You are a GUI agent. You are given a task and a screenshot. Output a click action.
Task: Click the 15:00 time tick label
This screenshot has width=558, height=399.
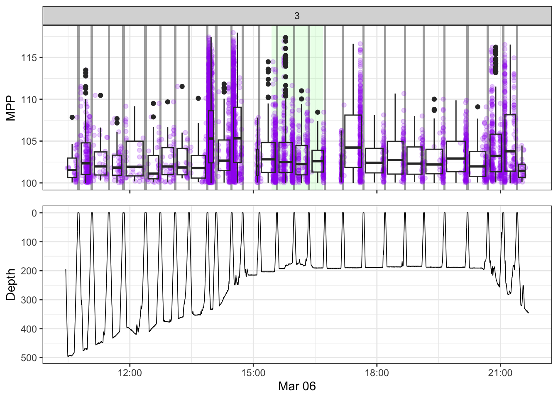(x=253, y=373)
